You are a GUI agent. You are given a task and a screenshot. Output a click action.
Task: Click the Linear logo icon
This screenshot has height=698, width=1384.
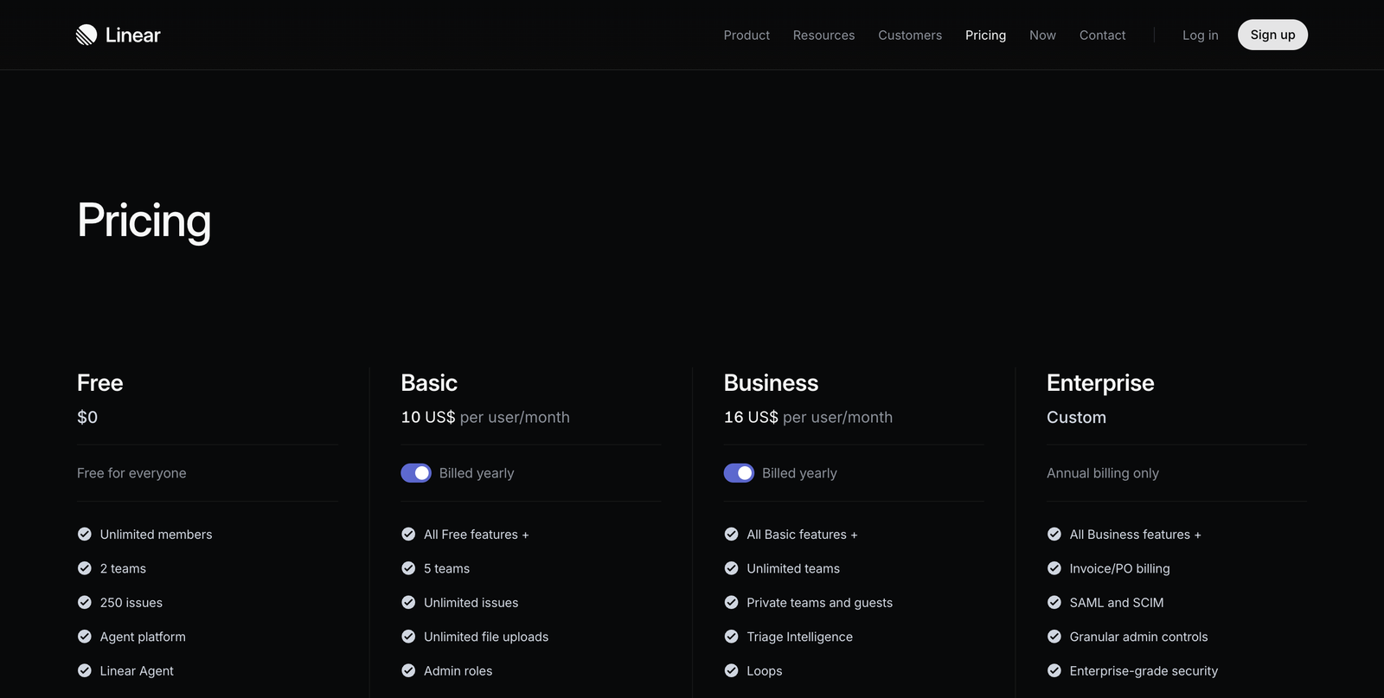point(86,35)
